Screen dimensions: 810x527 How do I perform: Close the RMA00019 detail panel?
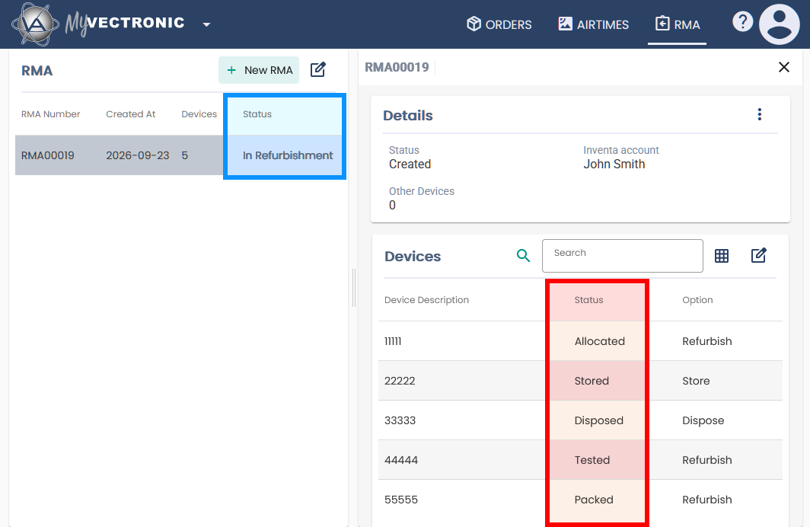click(x=783, y=67)
